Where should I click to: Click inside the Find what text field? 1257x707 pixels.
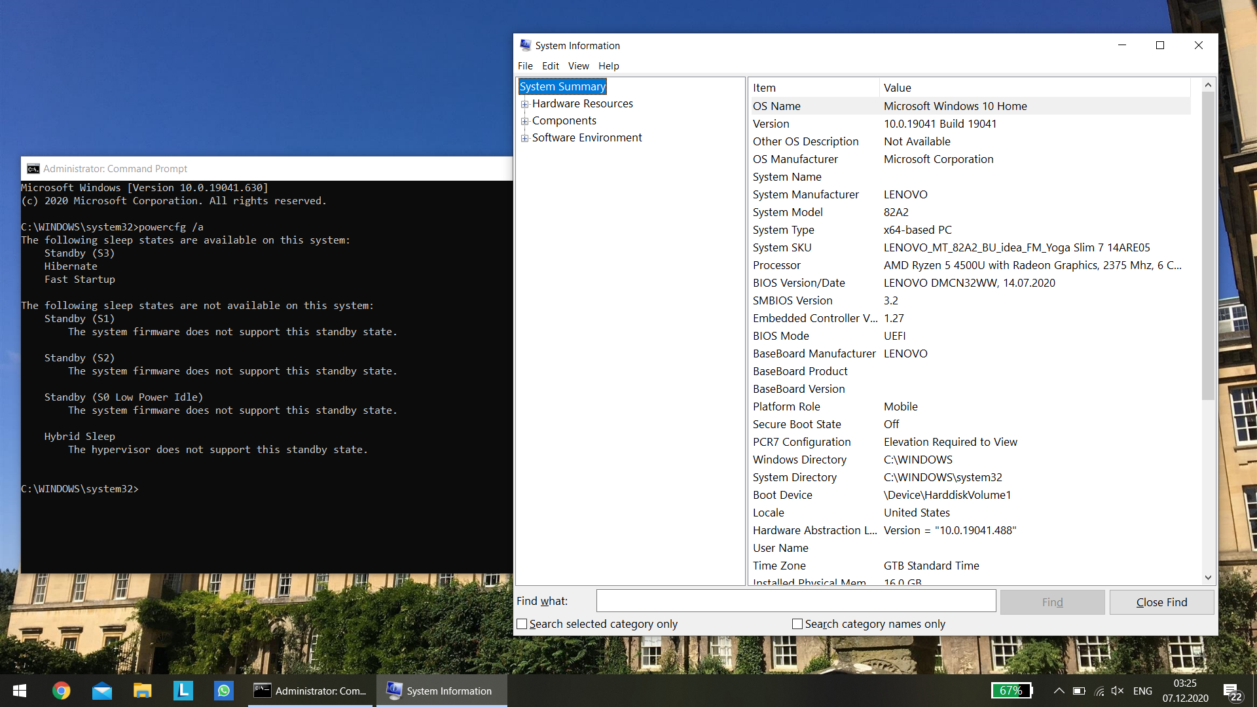(x=796, y=601)
